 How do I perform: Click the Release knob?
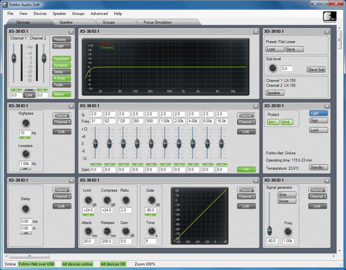click(107, 231)
